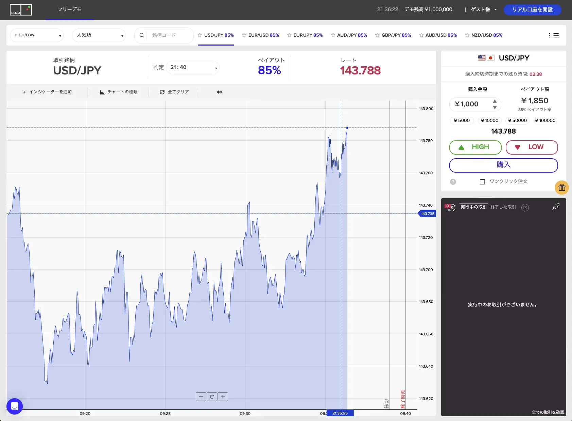Click リアル口座を開設 button
This screenshot has height=421, width=572.
pyautogui.click(x=532, y=10)
